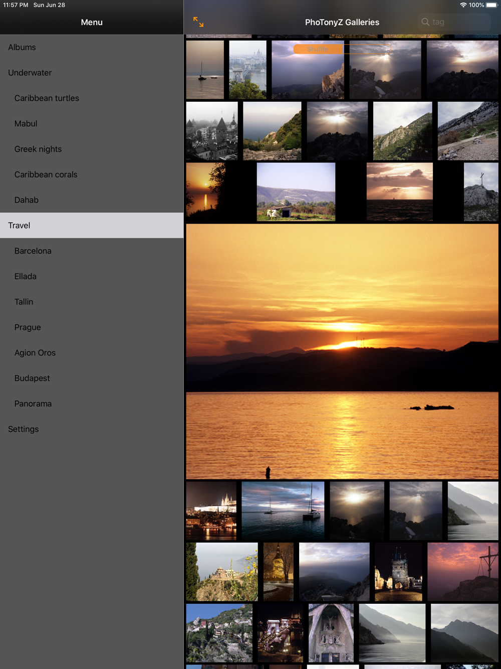Open the hillside village under blue sky photo

(x=219, y=633)
